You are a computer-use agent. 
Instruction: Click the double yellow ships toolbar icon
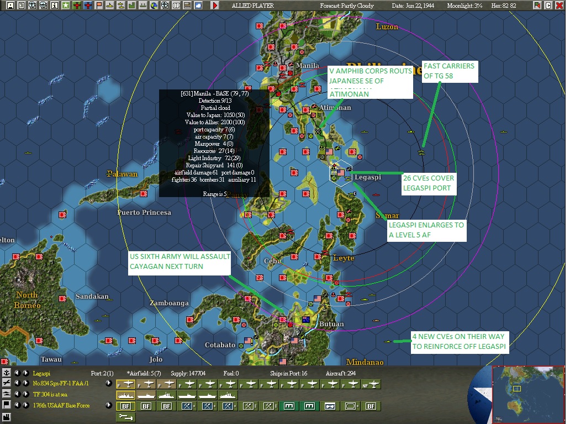(x=121, y=5)
